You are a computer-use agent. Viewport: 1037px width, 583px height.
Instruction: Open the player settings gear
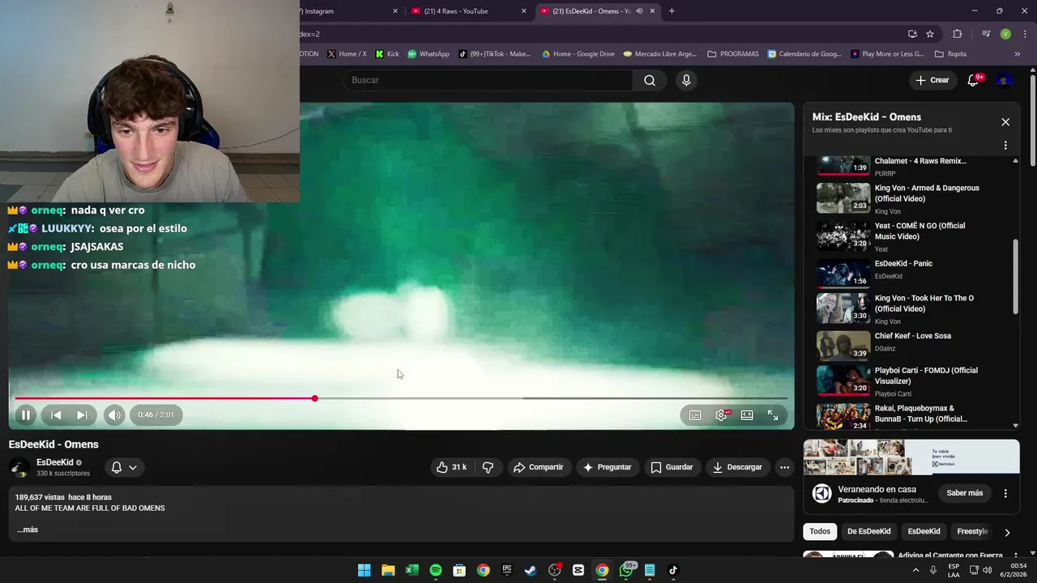click(x=721, y=415)
